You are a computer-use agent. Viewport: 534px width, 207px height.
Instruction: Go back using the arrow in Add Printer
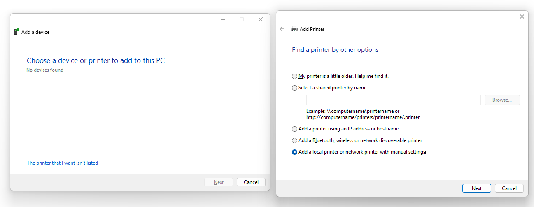click(282, 29)
